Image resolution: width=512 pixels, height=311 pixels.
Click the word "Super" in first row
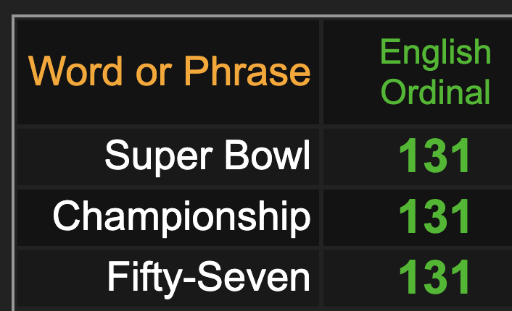[159, 158]
